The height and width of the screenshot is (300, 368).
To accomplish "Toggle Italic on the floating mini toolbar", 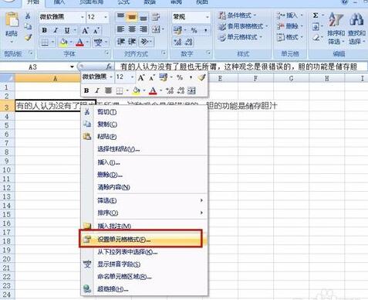I will click(x=97, y=90).
